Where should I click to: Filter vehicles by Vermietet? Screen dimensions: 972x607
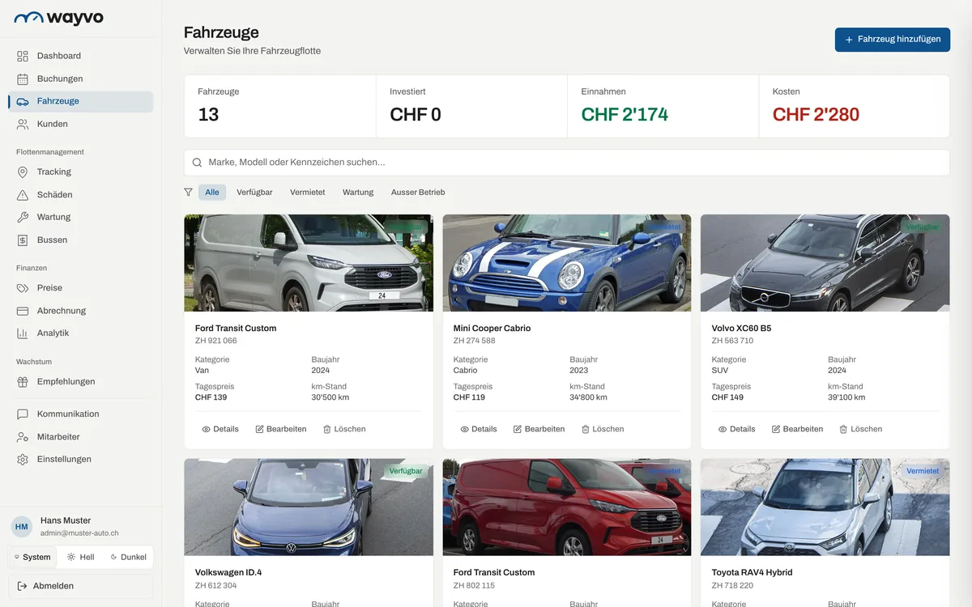[x=308, y=193]
